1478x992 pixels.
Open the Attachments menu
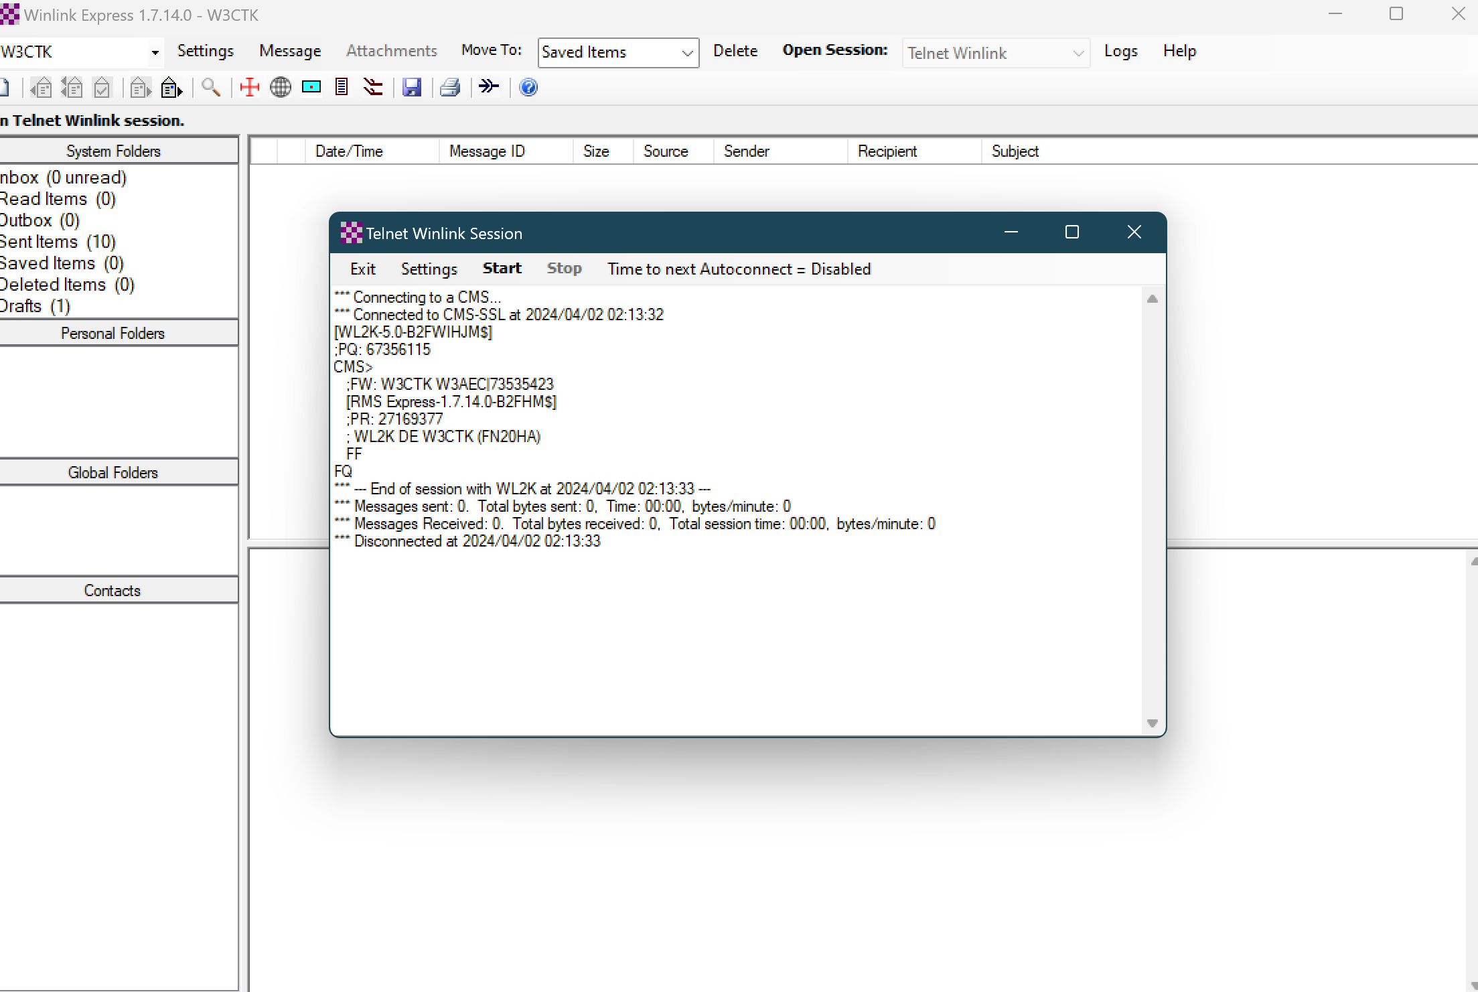[392, 51]
